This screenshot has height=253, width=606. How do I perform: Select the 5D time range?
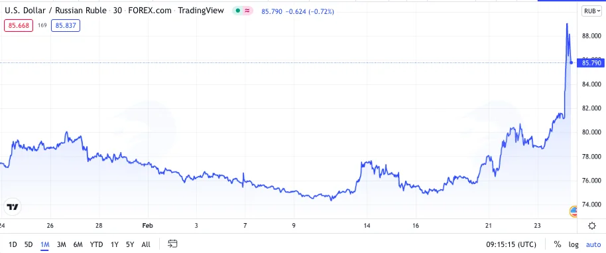tap(29, 244)
